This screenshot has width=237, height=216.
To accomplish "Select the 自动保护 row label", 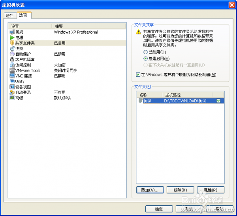I will point(23,54).
